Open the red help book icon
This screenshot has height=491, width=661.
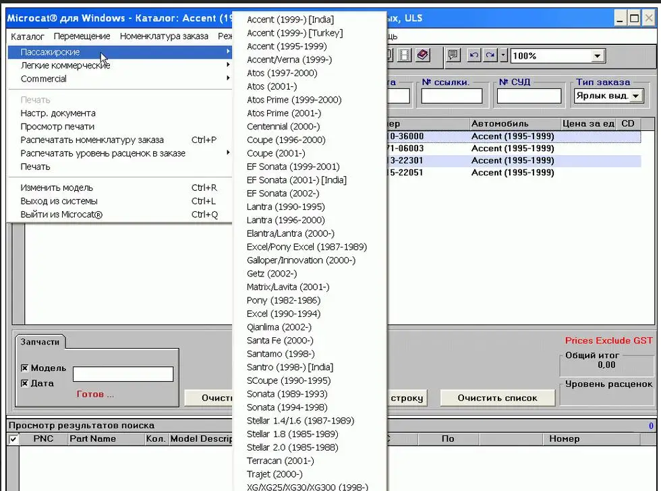(423, 55)
